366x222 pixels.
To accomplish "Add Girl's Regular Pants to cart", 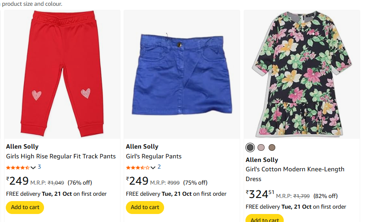I will coord(145,207).
